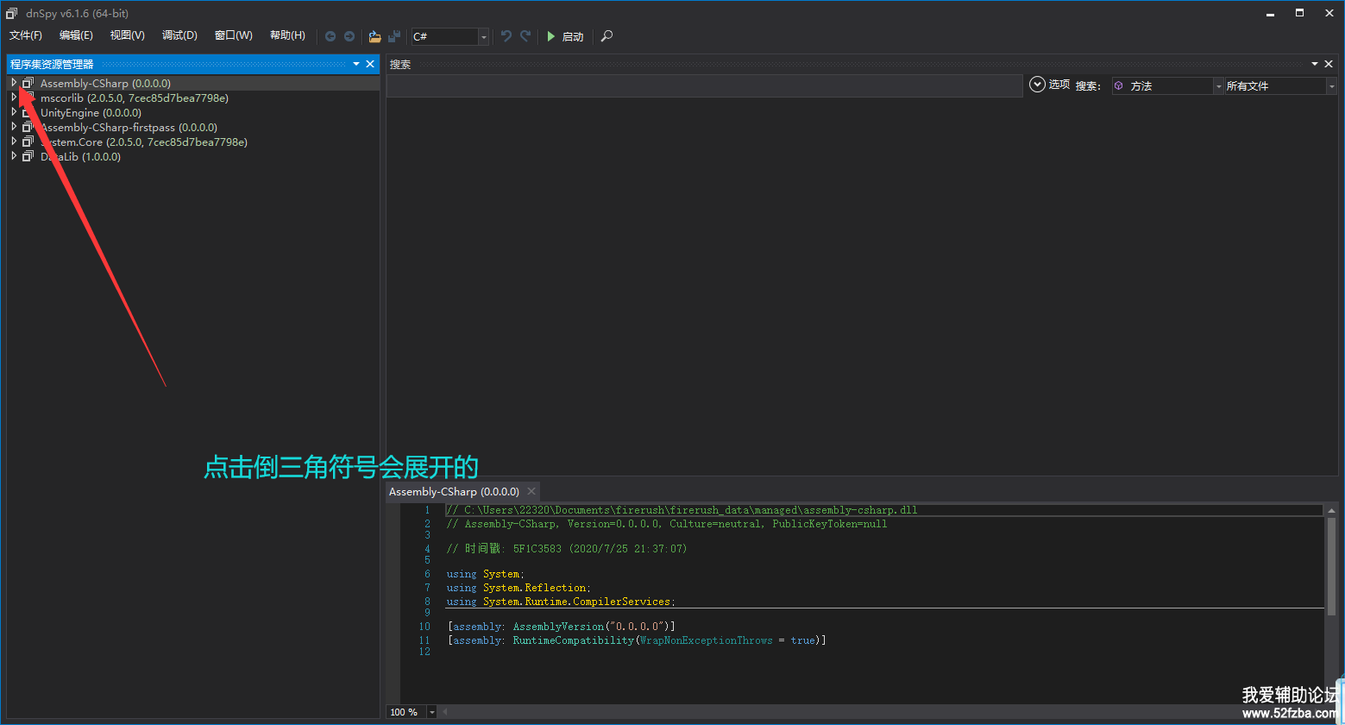
Task: Open the 帮助(H) menu
Action: (287, 35)
